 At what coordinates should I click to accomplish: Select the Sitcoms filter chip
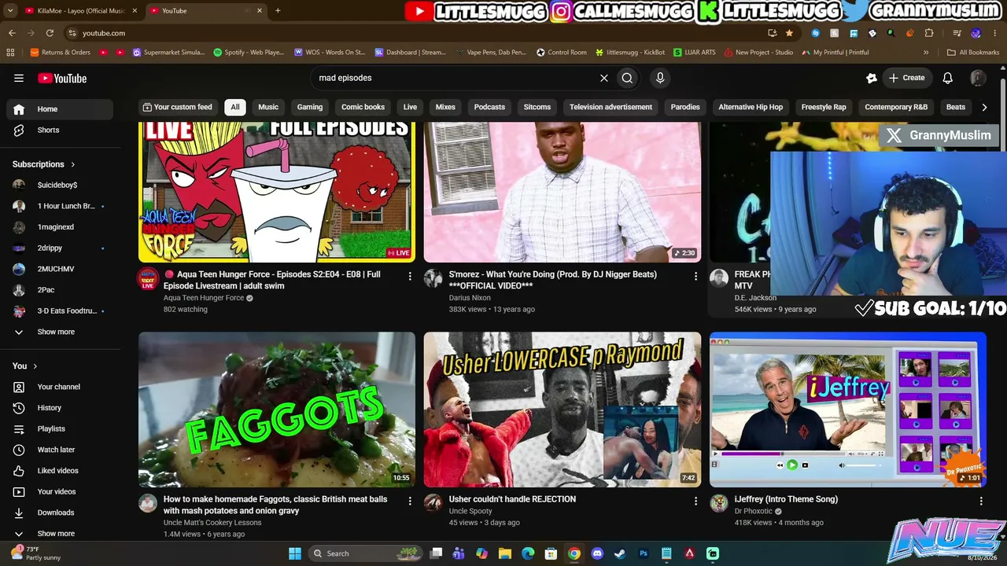pyautogui.click(x=537, y=107)
